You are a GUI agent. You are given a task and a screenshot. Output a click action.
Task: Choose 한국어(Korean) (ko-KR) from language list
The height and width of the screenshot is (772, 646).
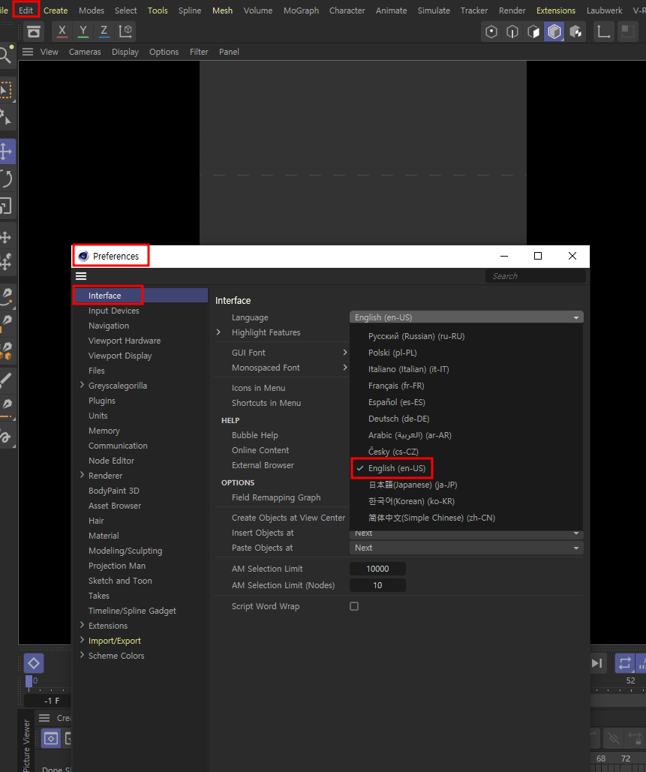(x=411, y=501)
